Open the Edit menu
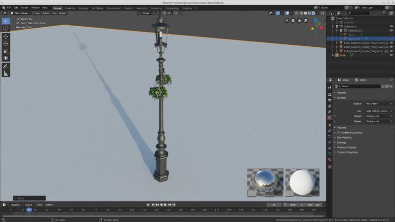 point(16,8)
